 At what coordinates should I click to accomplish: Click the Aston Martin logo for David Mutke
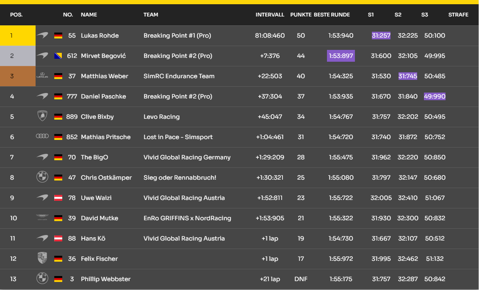[x=42, y=218]
